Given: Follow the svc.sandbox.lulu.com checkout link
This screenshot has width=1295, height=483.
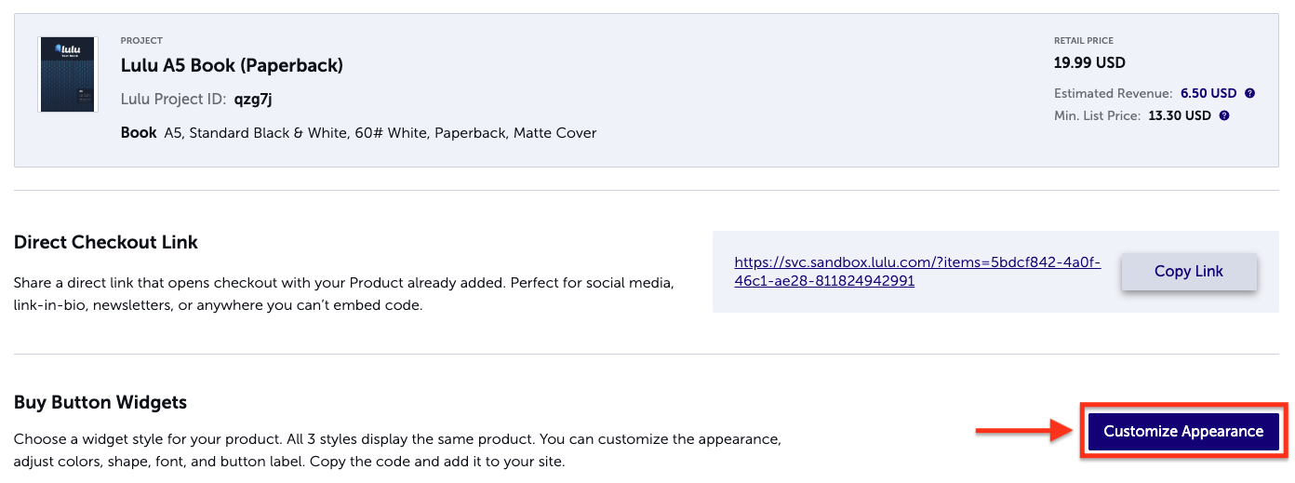Looking at the screenshot, I should (917, 272).
